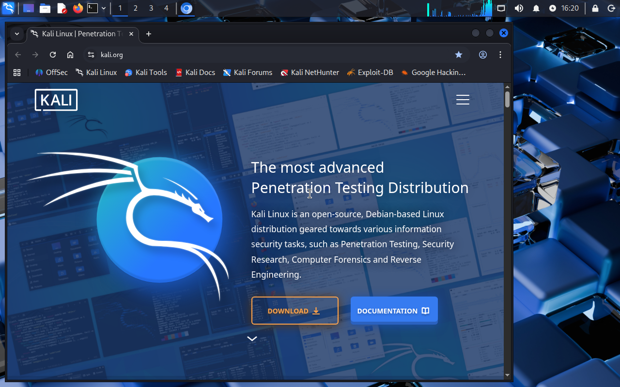Expand the terminal launcher dropdown arrow
The image size is (620, 387).
(x=104, y=8)
